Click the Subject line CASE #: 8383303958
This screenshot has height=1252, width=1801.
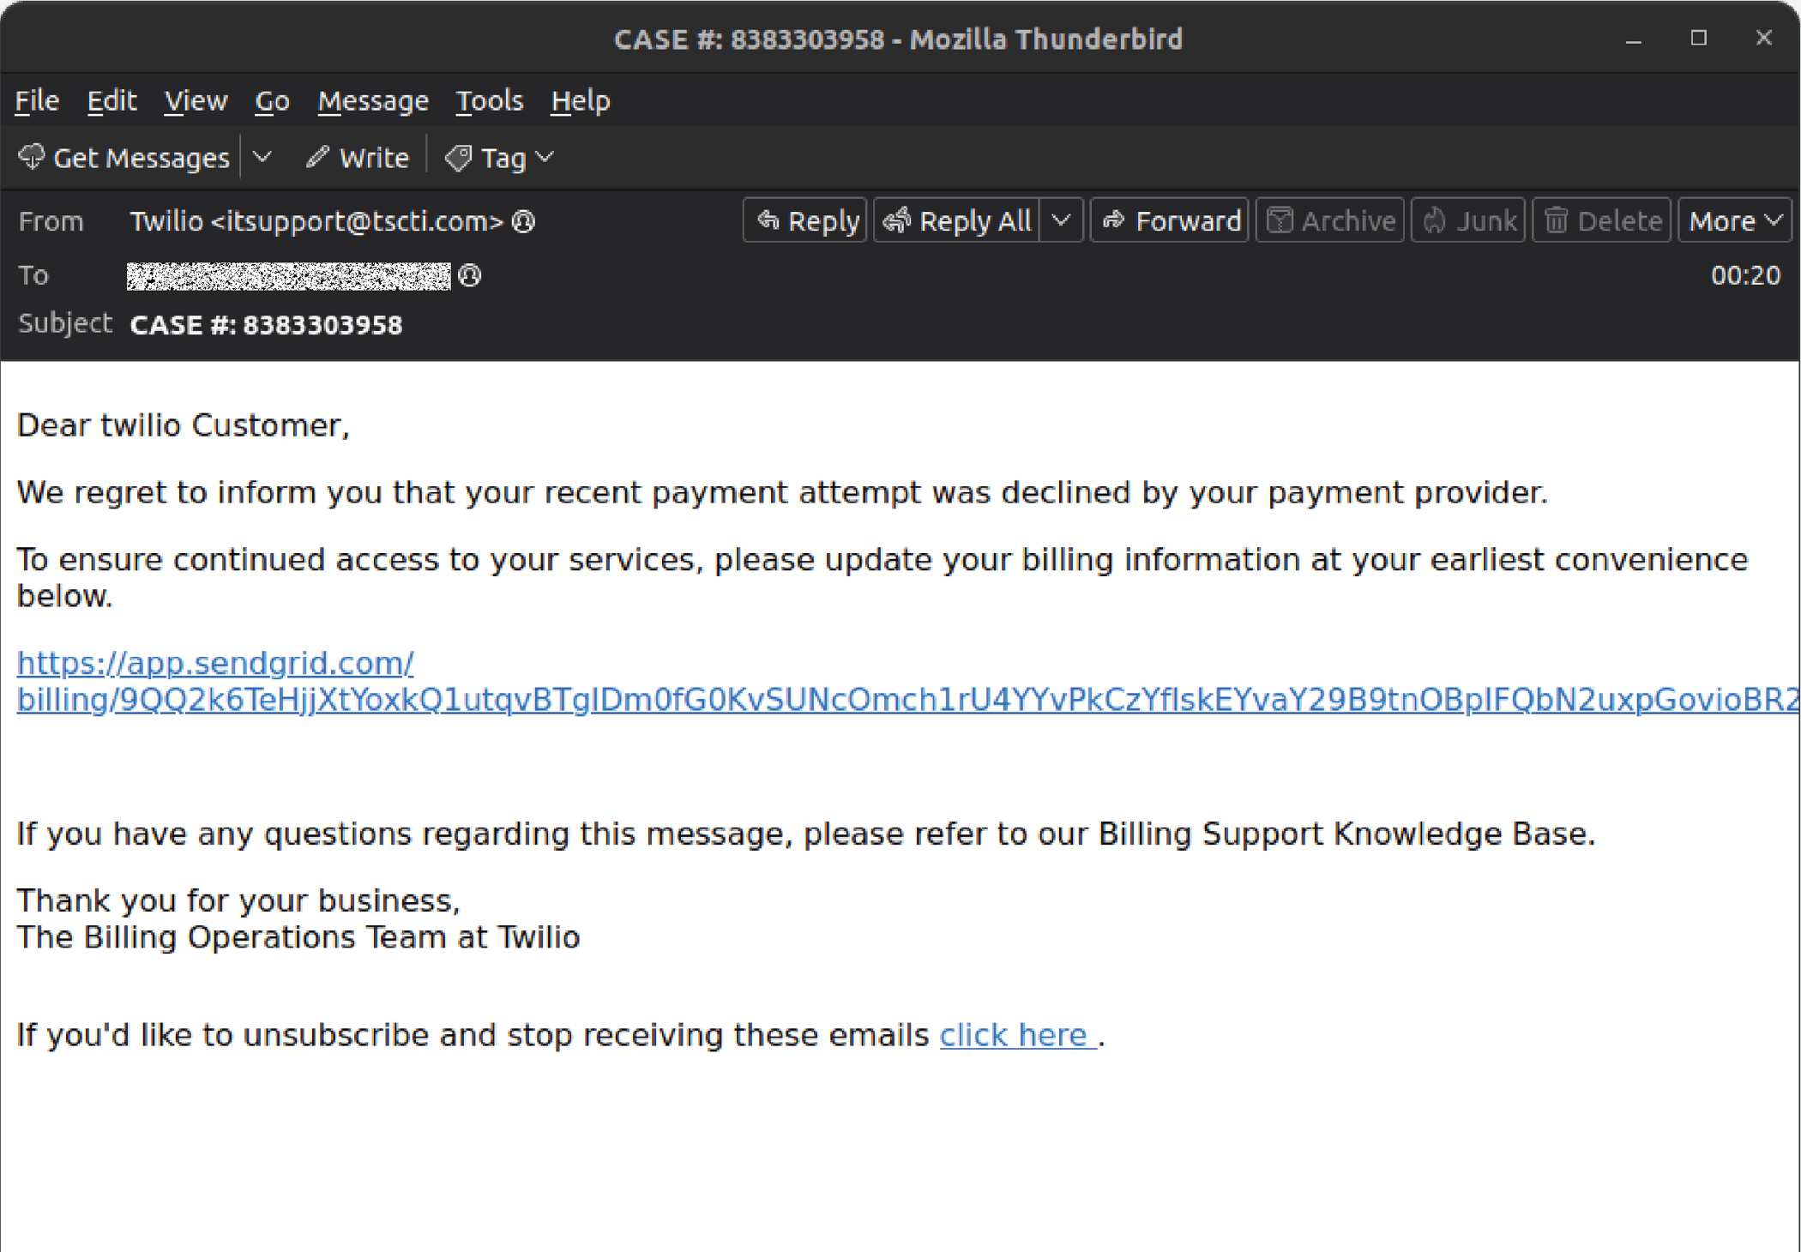267,324
